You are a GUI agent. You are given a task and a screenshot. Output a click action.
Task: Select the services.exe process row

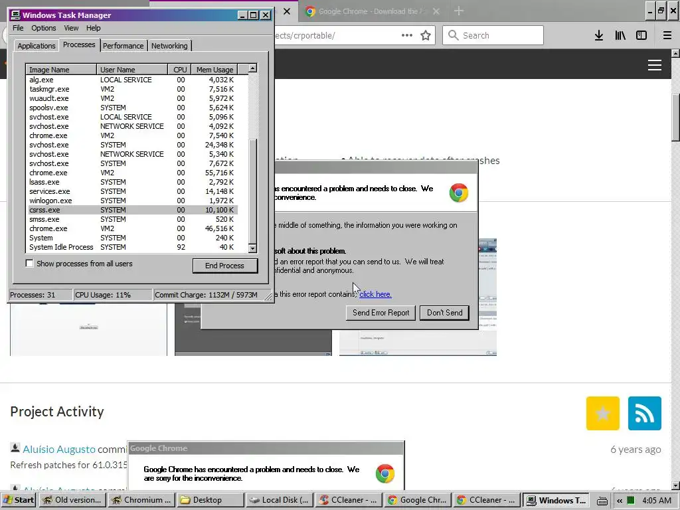tap(132, 191)
